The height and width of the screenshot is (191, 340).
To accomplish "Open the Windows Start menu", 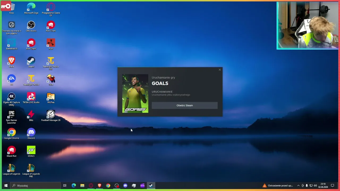I will [x=6, y=185].
